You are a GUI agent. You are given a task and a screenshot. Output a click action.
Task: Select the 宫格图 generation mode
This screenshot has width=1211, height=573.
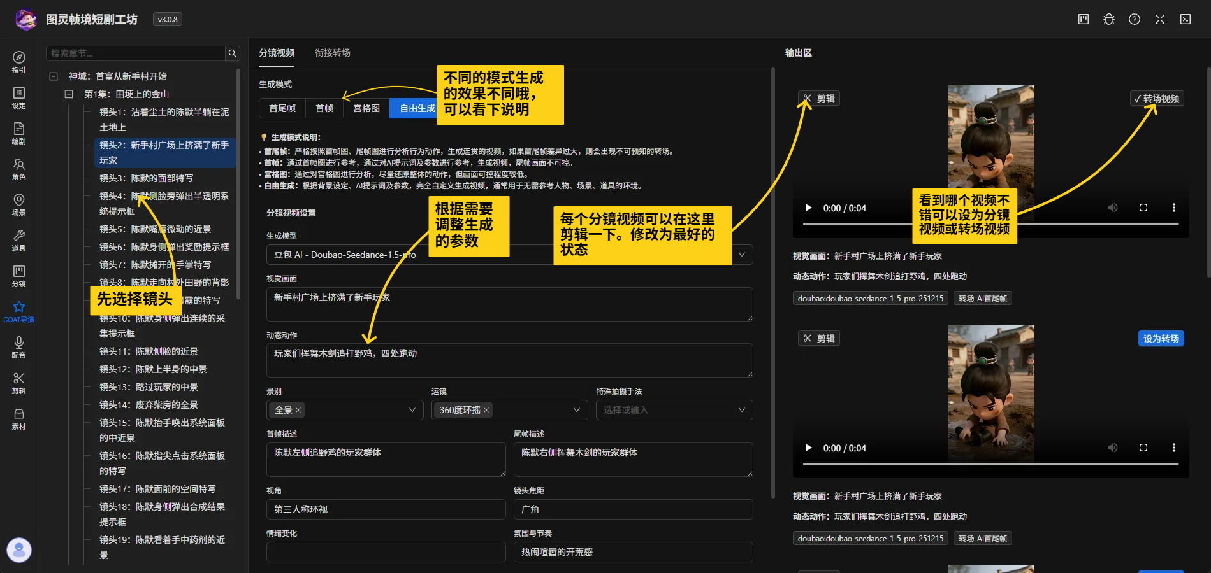click(x=366, y=108)
